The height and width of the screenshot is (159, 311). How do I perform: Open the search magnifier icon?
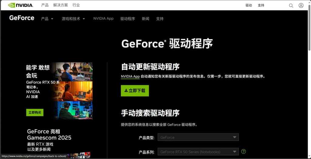tap(291, 5)
